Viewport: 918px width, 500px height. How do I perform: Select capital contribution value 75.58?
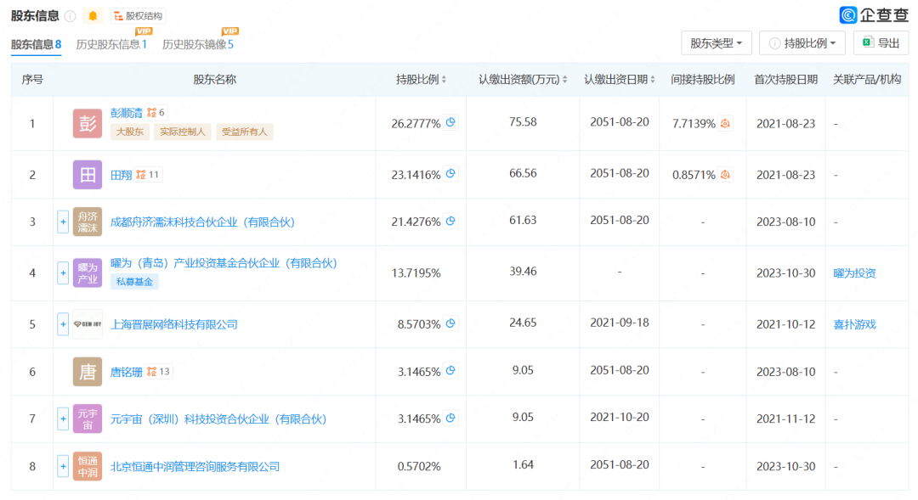tap(523, 122)
